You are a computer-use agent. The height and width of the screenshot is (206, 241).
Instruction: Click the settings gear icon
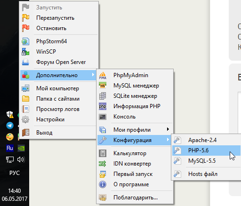tap(25, 119)
